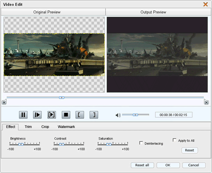Tick the Apply to All checkbox

pos(175,140)
